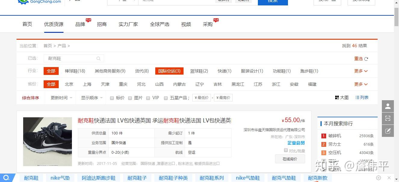Open the 耐克鞋快递法国 product title
The image size is (399, 182).
[154, 121]
